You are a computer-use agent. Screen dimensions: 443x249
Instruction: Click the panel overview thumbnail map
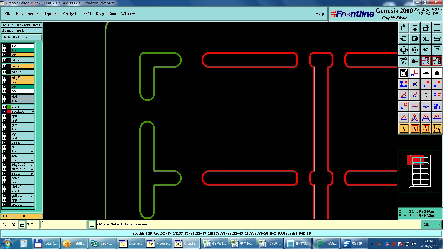tap(420, 171)
